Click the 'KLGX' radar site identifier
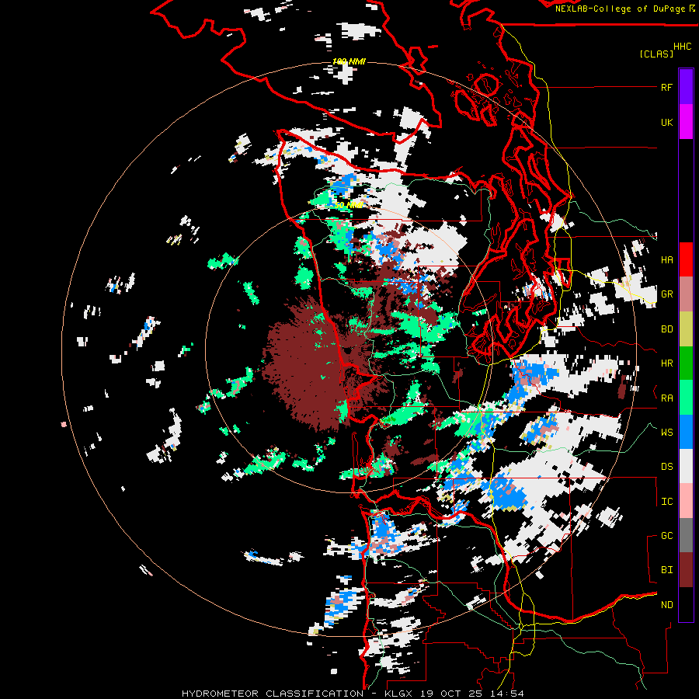The height and width of the screenshot is (699, 699). [x=399, y=694]
